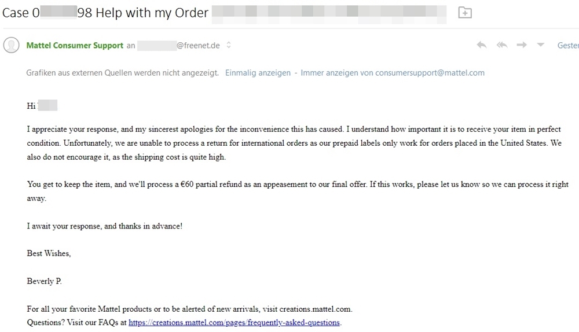Click "Einmalig anzeigen" to show images once

point(258,73)
